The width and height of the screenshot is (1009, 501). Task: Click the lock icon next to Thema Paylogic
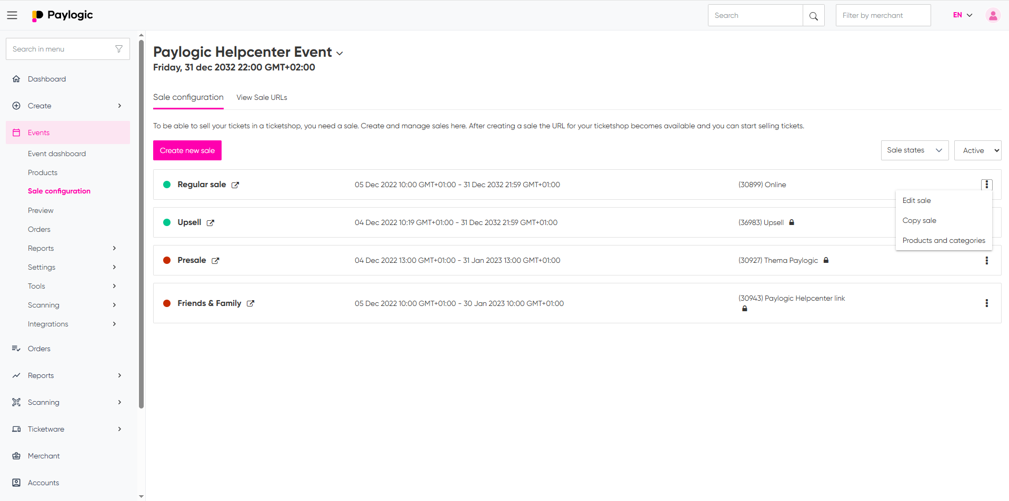click(826, 260)
